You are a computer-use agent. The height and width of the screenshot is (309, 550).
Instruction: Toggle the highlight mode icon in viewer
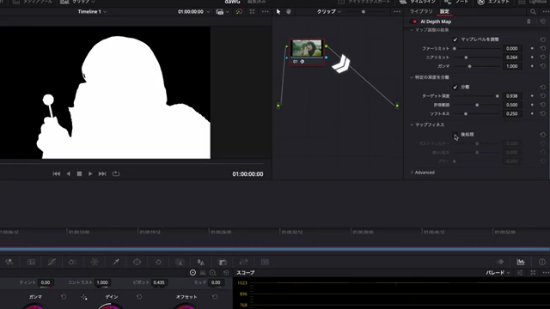[239, 11]
